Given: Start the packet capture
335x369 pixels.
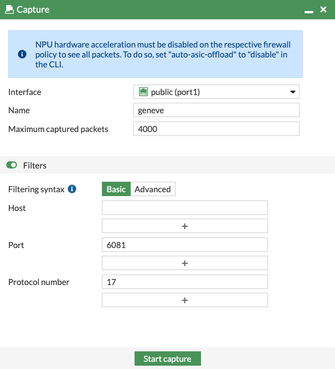Looking at the screenshot, I should 167,359.
